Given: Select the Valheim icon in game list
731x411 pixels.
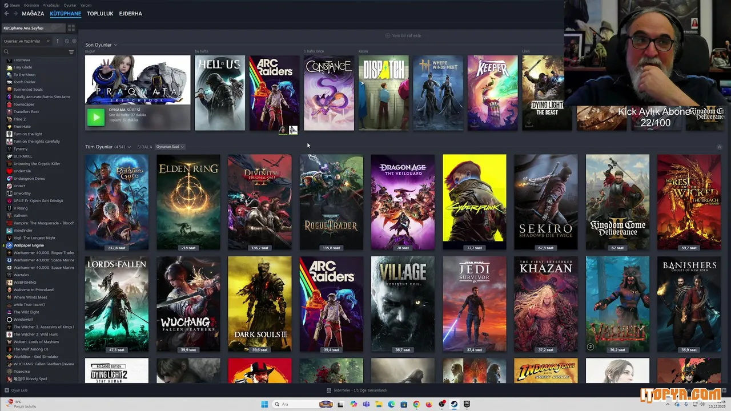Looking at the screenshot, I should (x=9, y=216).
